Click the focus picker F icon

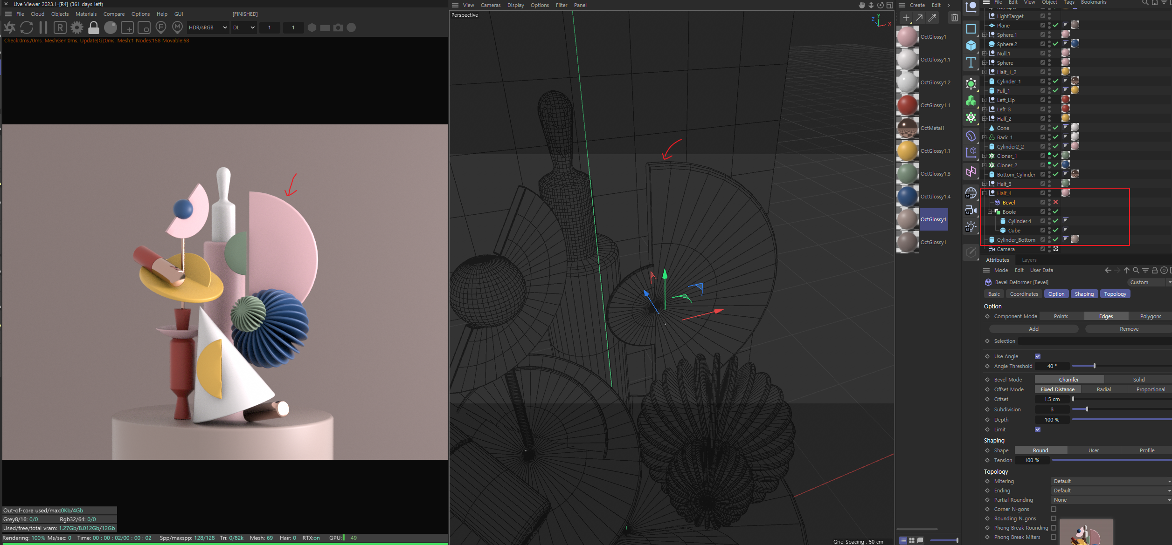(x=161, y=27)
